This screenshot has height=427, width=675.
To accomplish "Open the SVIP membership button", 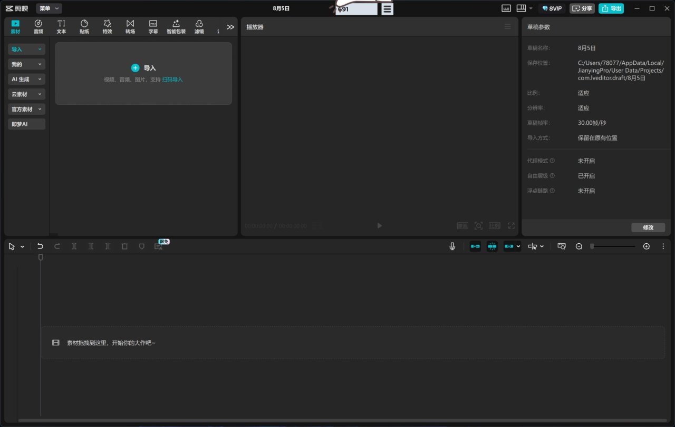I will tap(552, 8).
